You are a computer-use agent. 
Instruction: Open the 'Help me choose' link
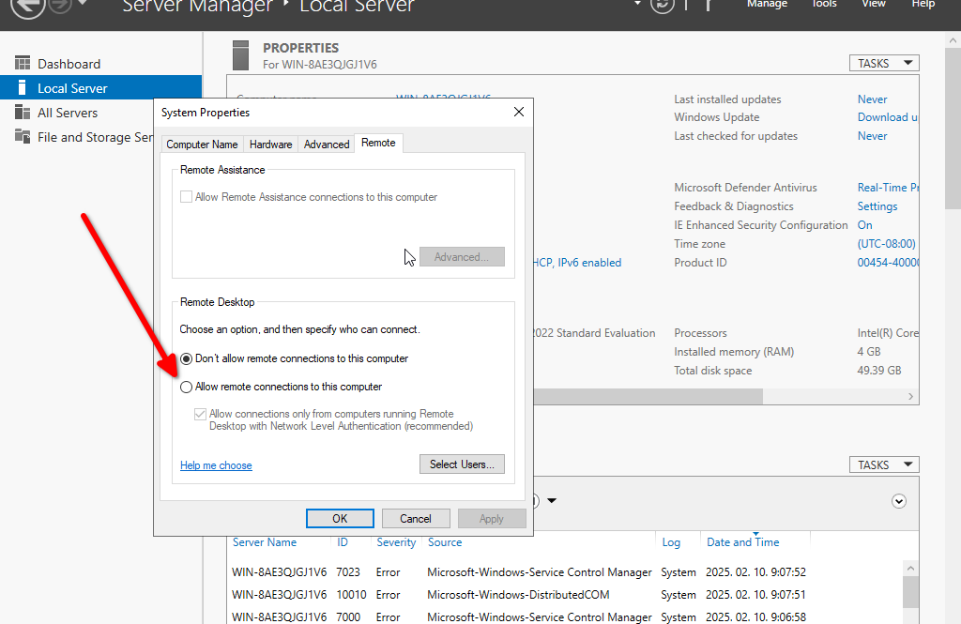click(x=216, y=465)
